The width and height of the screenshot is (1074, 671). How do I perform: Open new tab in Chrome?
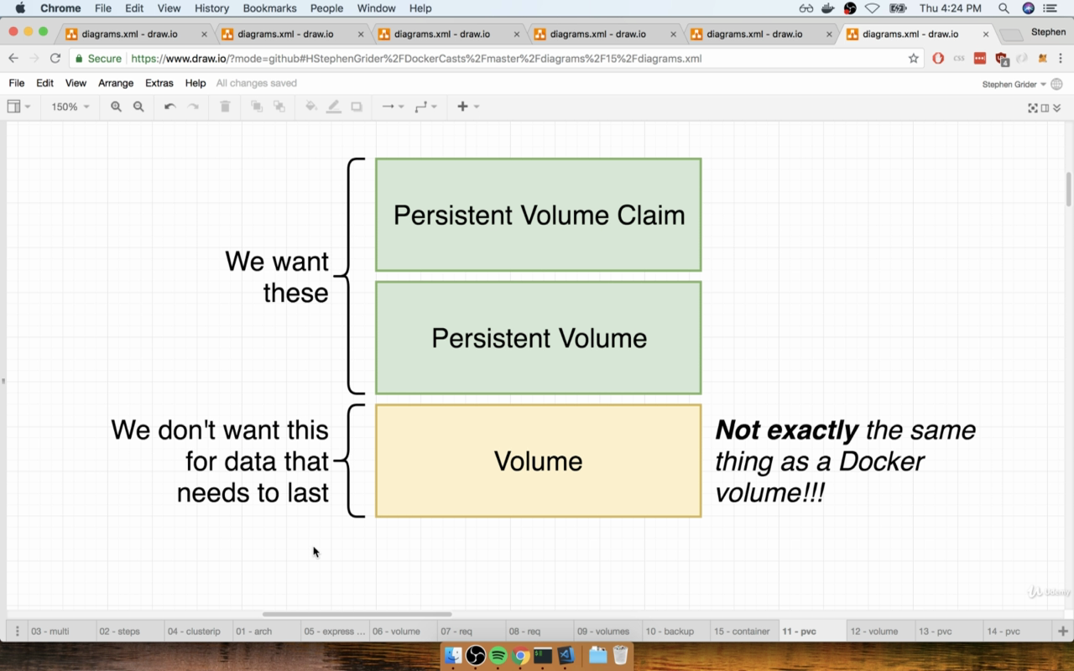1012,34
